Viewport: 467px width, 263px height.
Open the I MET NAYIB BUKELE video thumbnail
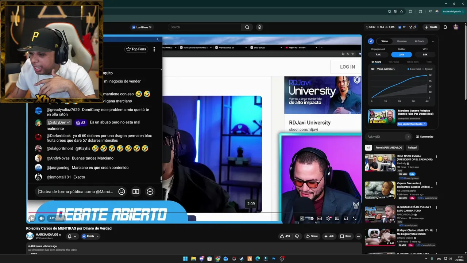point(380,163)
